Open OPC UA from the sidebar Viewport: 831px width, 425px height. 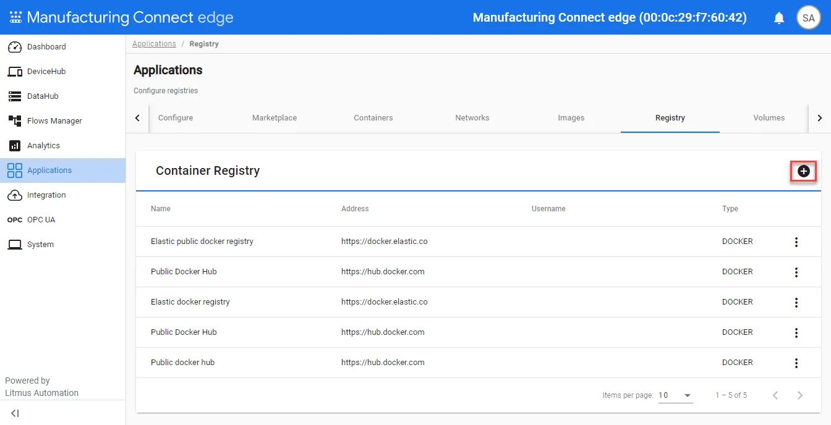[x=62, y=220]
